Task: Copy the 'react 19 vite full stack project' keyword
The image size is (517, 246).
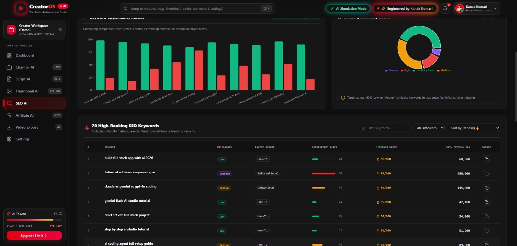Action: click(x=486, y=216)
